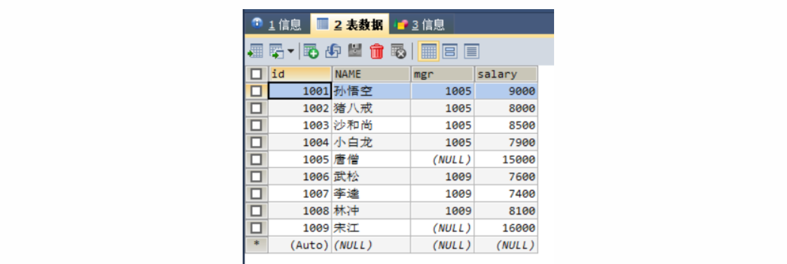Select the (NULL) mgr cell in 唐僧 row
The image size is (787, 264).
coord(442,159)
